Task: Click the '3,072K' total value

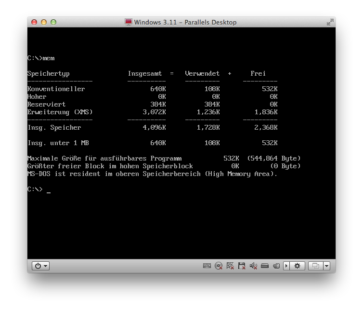Action: pos(154,112)
